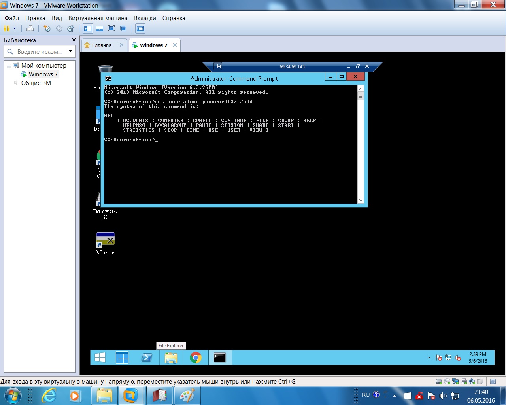Open the Вид menu
This screenshot has width=506, height=405.
(x=57, y=18)
